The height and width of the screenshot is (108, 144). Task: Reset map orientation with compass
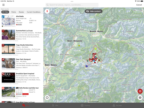[x=47, y=11]
